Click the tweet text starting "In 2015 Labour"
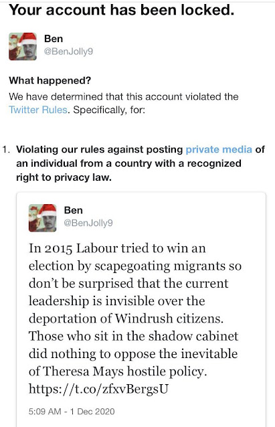 point(135,319)
